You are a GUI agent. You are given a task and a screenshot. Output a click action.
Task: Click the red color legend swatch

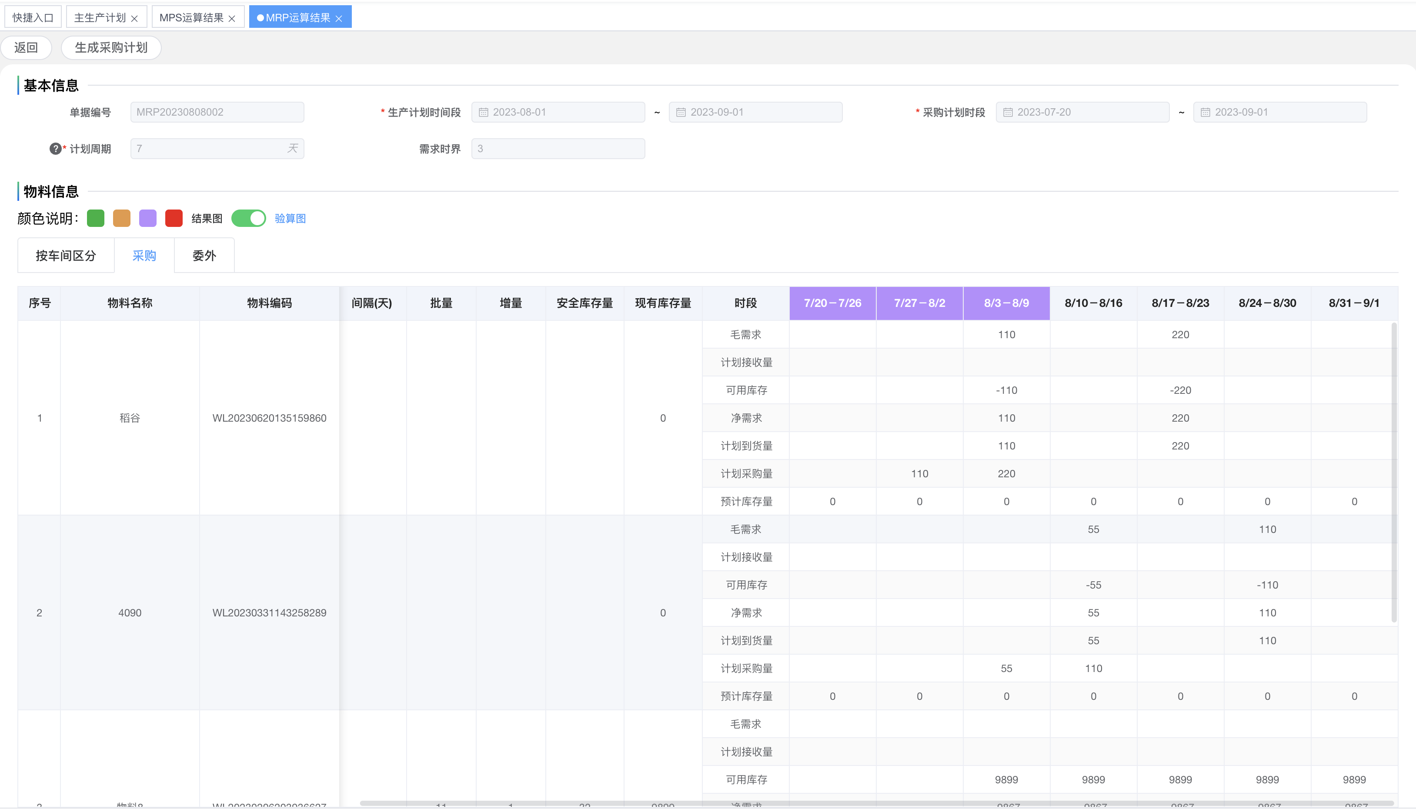click(x=174, y=218)
